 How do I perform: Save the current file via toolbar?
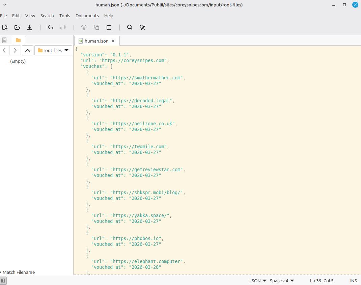tap(30, 27)
